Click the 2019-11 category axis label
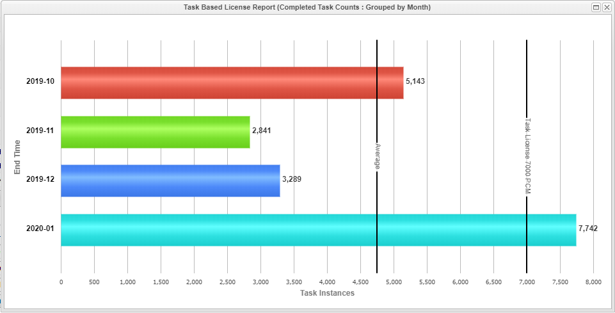 click(40, 131)
